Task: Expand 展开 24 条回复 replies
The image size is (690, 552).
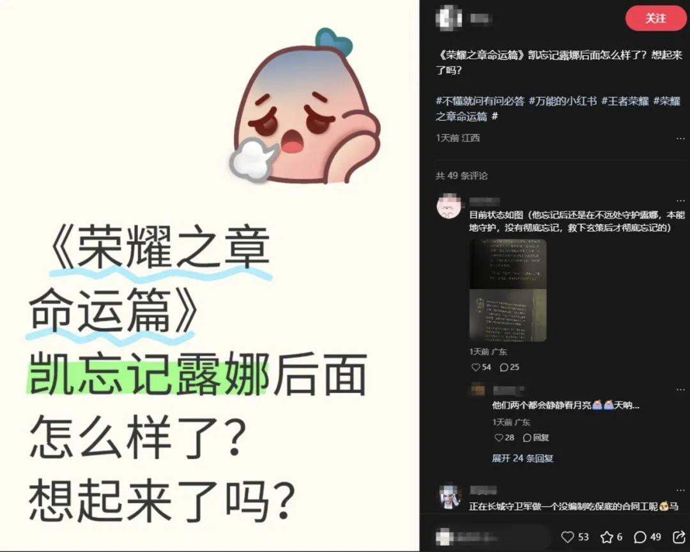Action: tap(523, 458)
